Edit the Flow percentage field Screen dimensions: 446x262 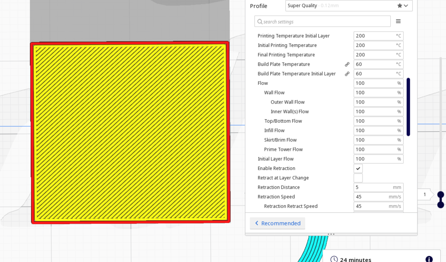[x=378, y=83]
